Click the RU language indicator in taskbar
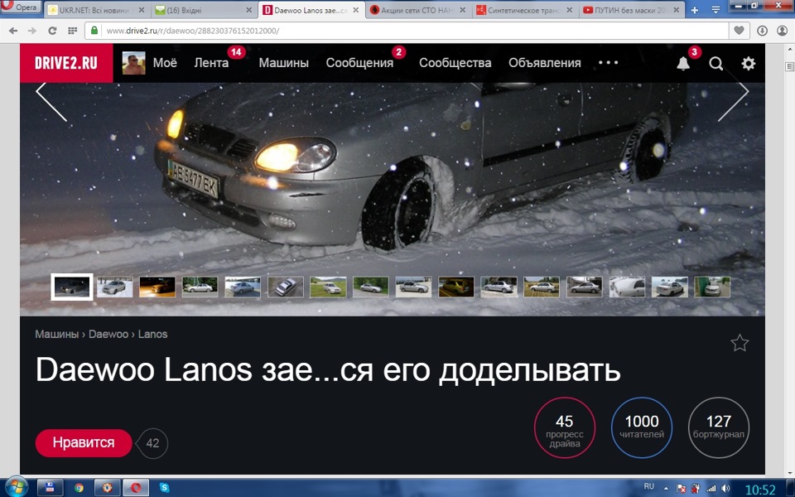The height and width of the screenshot is (497, 795). tap(649, 487)
